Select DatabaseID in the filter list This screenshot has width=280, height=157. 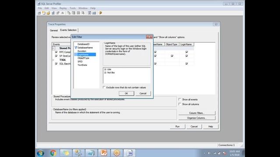84,44
